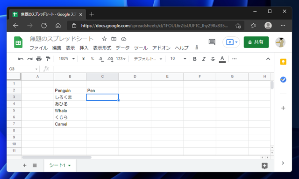Format as currency with yen icon
Viewport: 299px width, 179px height.
pyautogui.click(x=83, y=59)
